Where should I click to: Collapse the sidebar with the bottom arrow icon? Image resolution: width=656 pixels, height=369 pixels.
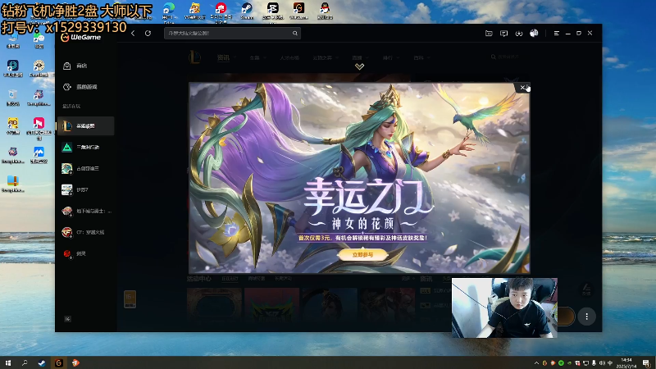67,319
